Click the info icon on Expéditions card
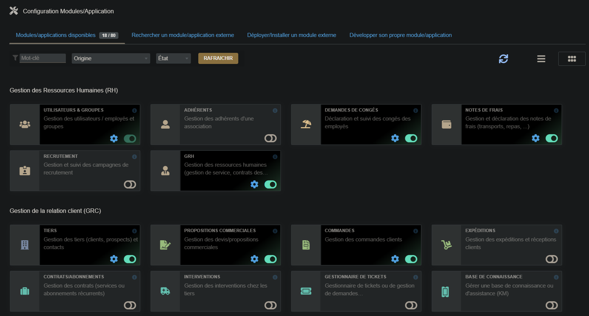The image size is (589, 316). 556,231
